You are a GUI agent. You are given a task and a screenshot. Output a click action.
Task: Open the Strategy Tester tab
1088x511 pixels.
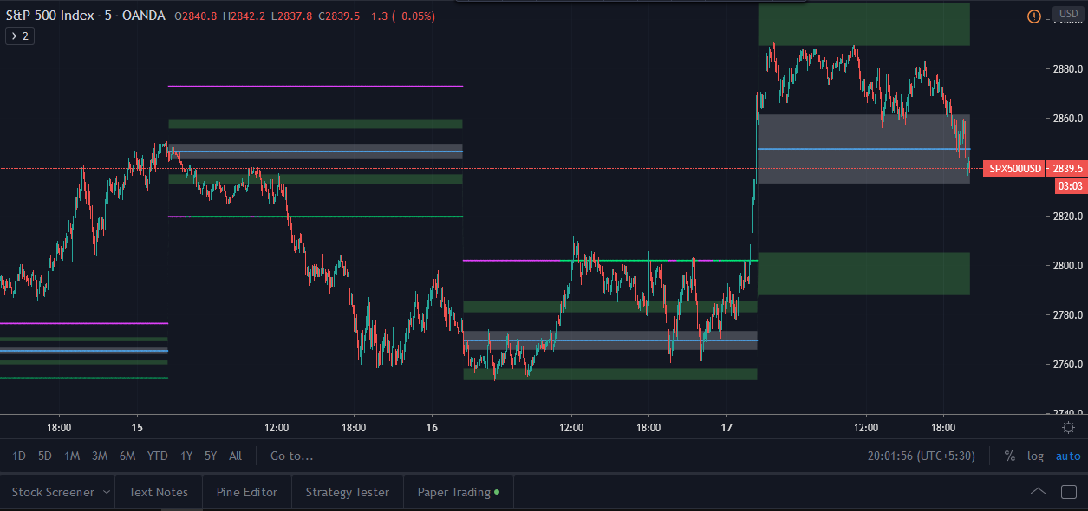(348, 492)
